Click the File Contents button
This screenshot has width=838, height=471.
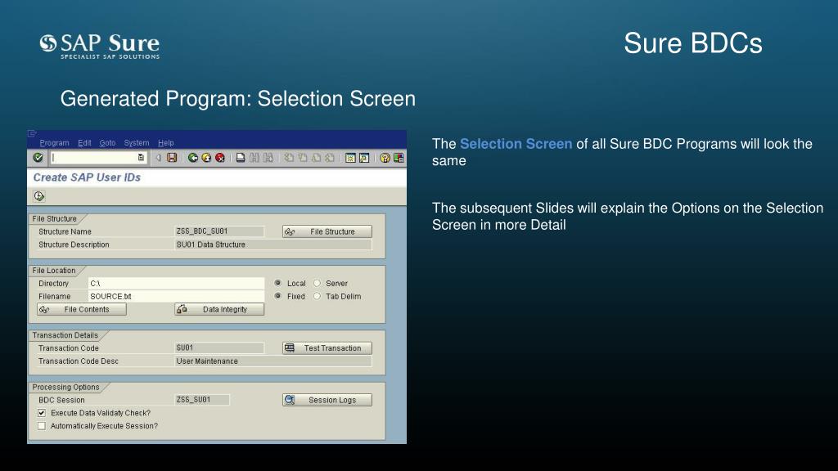(82, 309)
